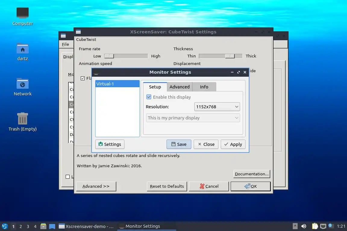Select Virtual-1 in the monitor list
347x231 pixels.
pyautogui.click(x=117, y=84)
